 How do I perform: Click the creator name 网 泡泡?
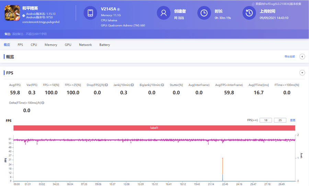179,18
